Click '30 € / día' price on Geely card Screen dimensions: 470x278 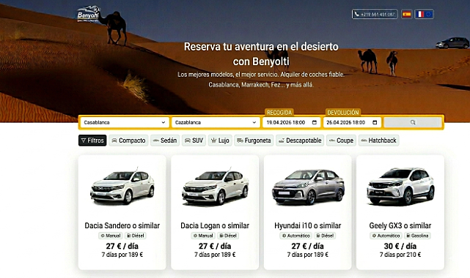tap(400, 246)
